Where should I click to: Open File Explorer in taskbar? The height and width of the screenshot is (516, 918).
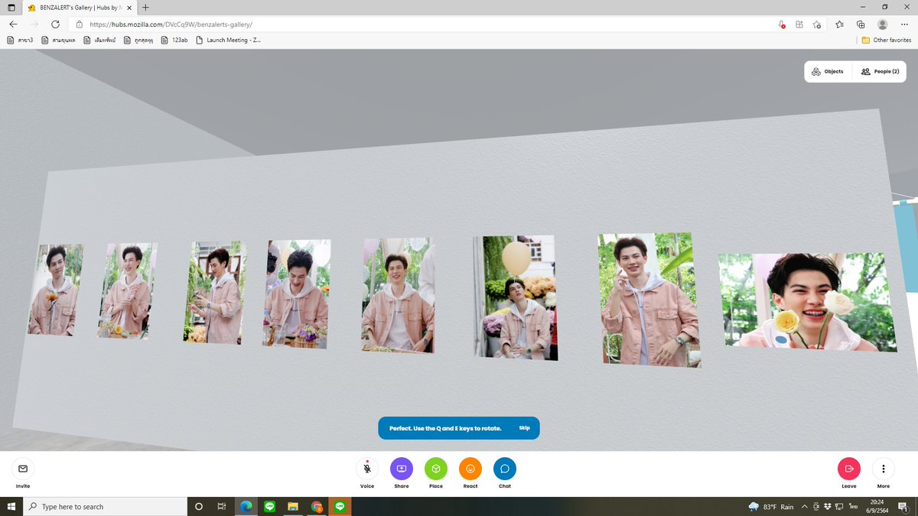[292, 506]
